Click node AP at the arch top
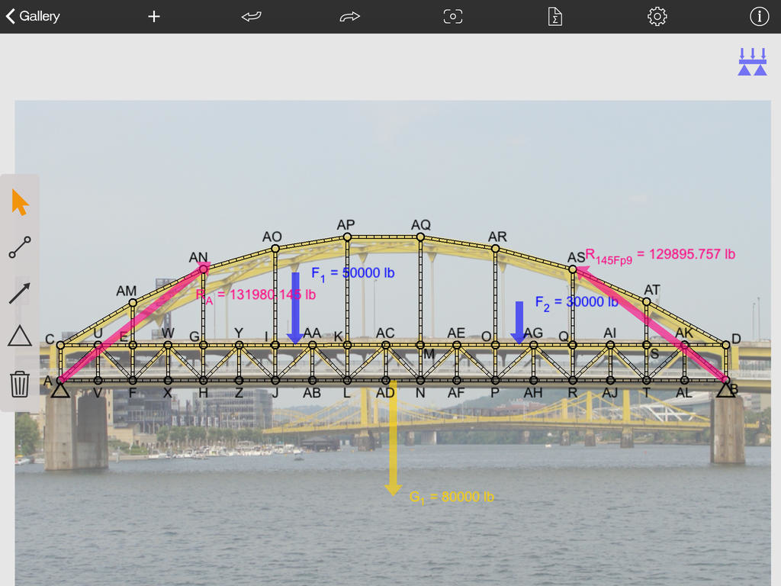The image size is (781, 586). 347,237
